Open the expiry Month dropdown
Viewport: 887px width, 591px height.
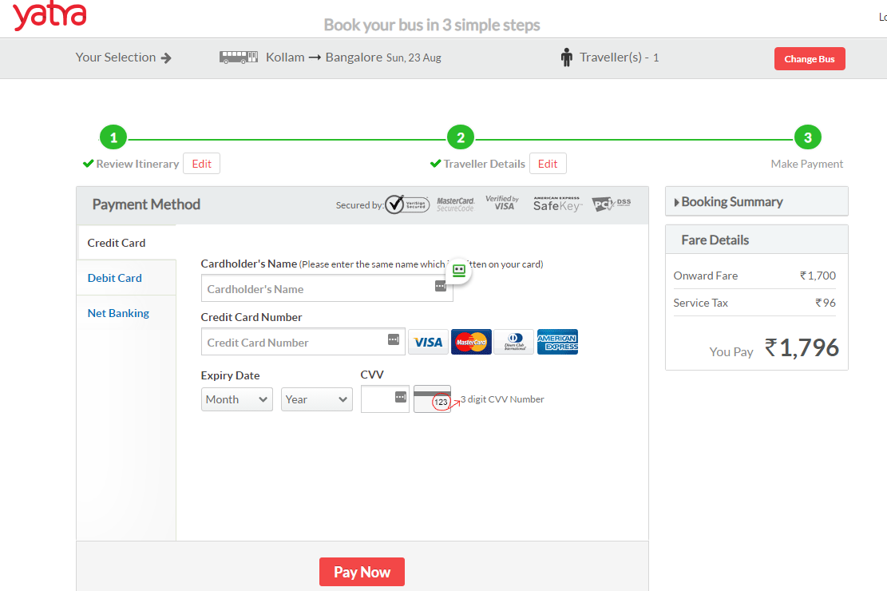[237, 399]
